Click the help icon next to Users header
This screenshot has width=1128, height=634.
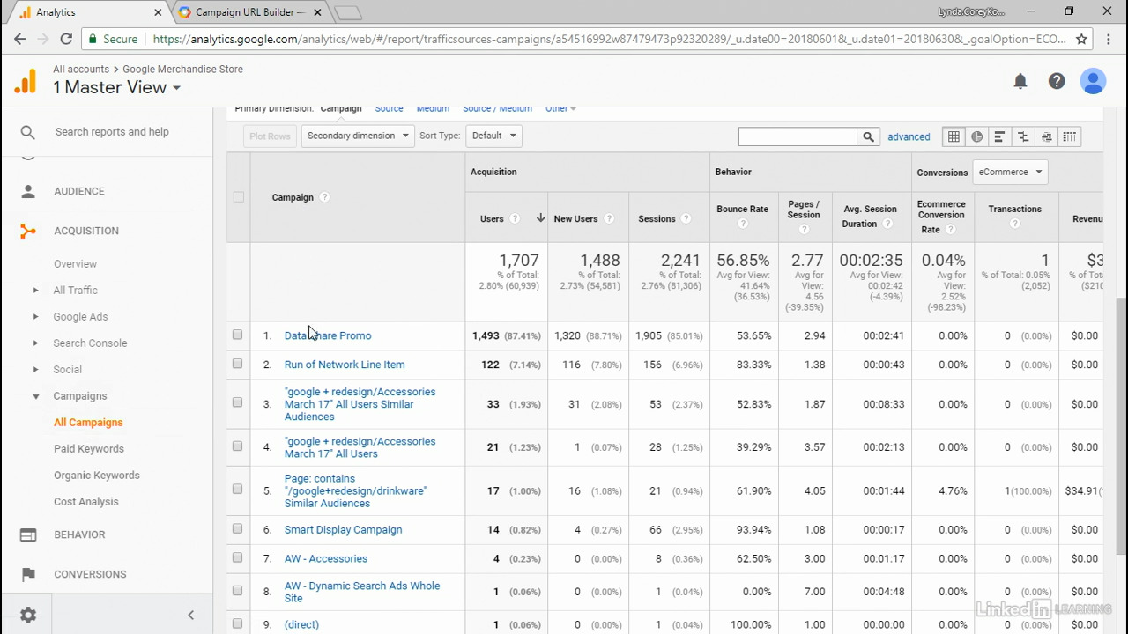[515, 218]
